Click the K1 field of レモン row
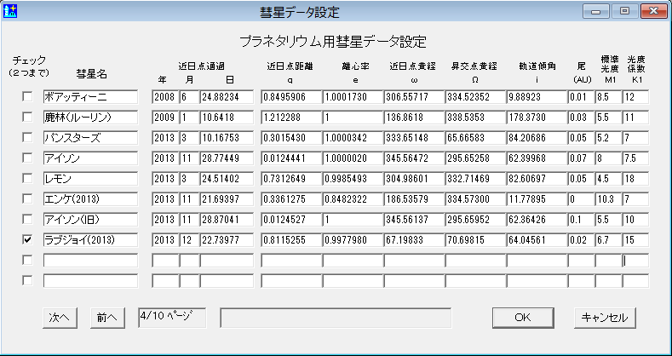 tap(635, 179)
